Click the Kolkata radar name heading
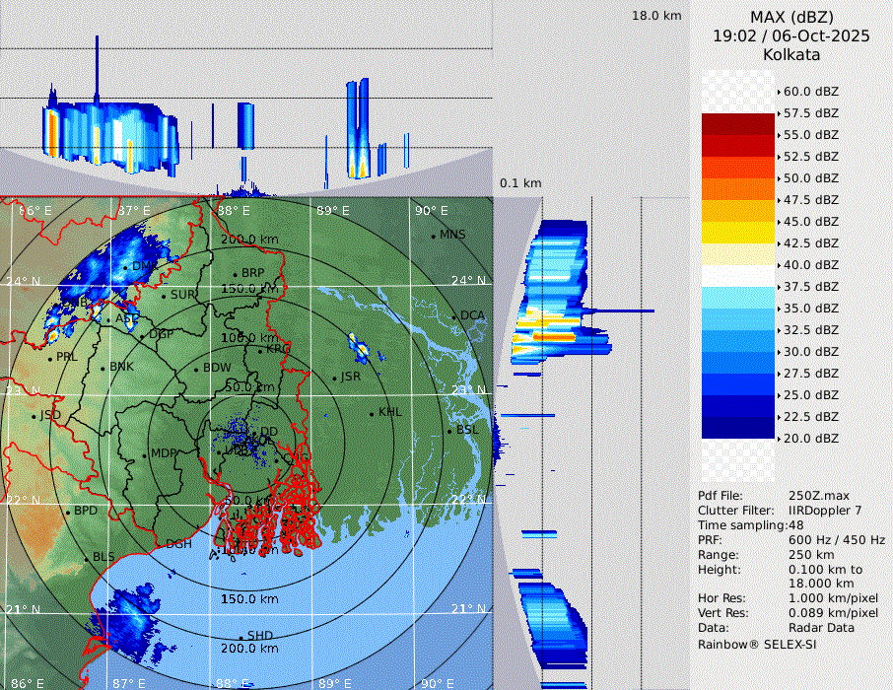 point(791,54)
